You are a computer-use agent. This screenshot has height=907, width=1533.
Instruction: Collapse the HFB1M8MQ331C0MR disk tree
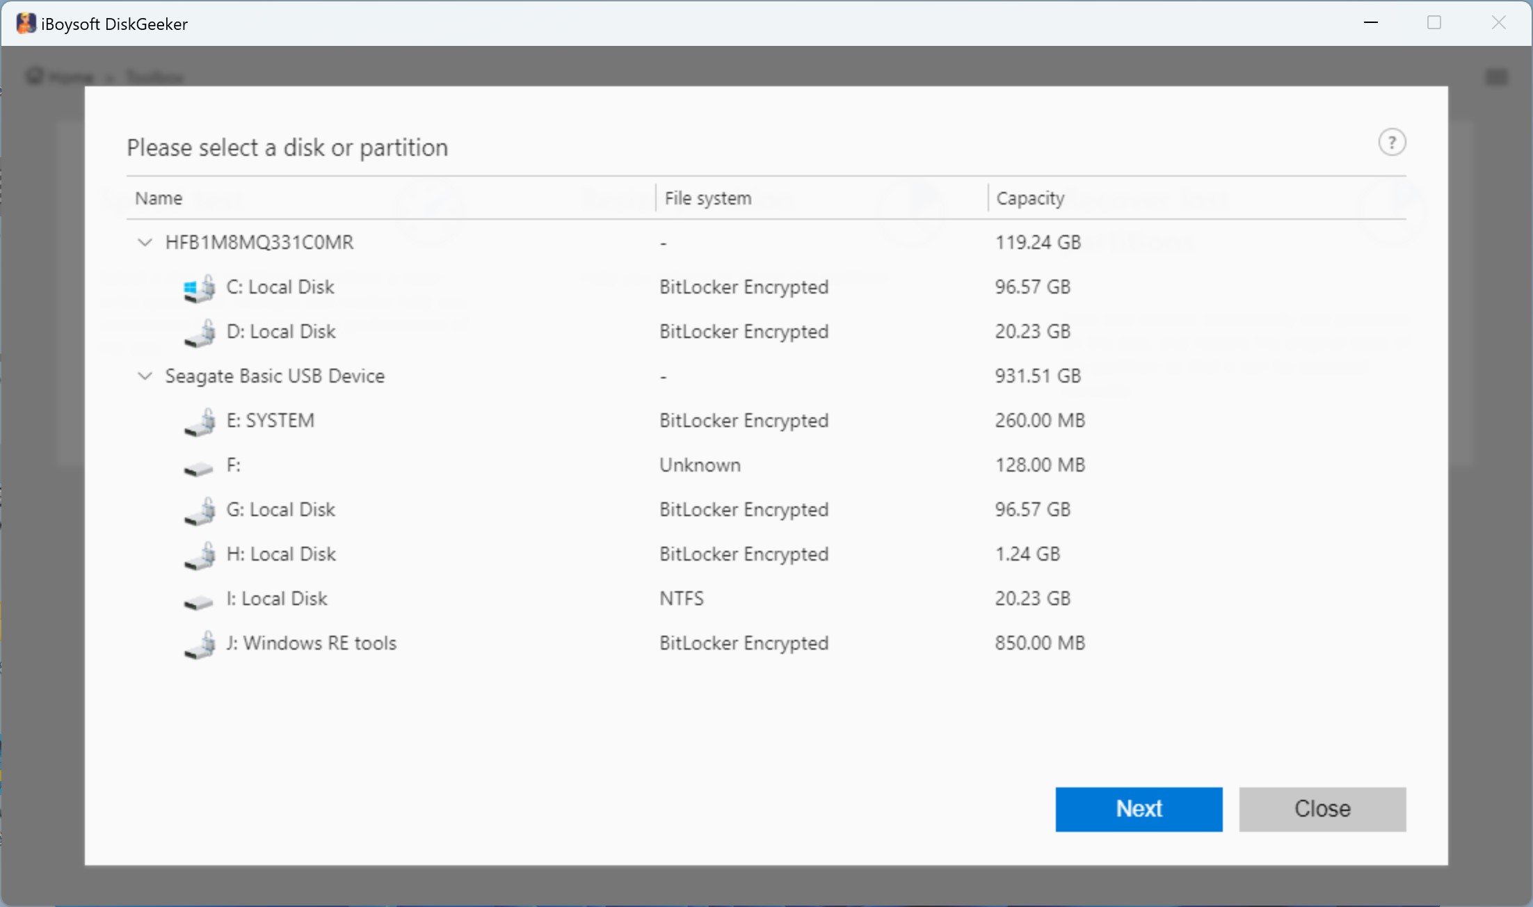(x=145, y=243)
